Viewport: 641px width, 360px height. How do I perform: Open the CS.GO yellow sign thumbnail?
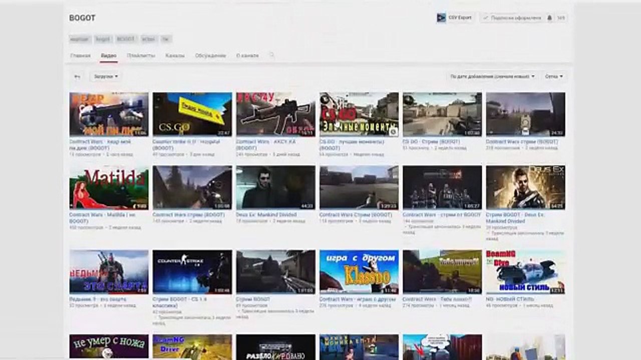pyautogui.click(x=192, y=114)
